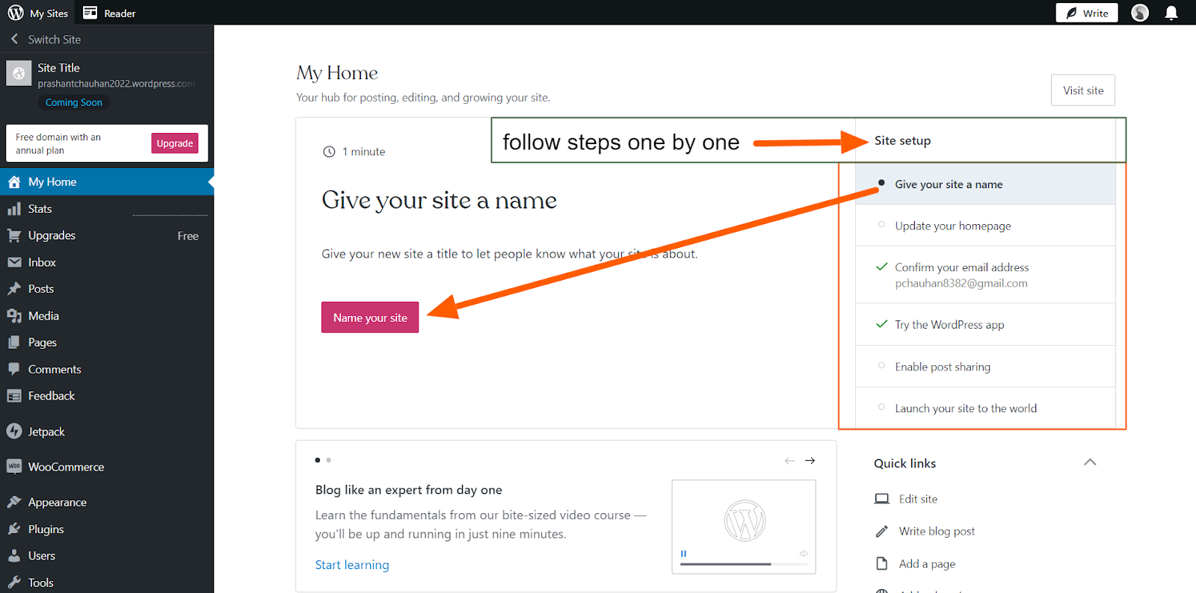Click the Upgrade button
The width and height of the screenshot is (1196, 593).
coord(175,143)
